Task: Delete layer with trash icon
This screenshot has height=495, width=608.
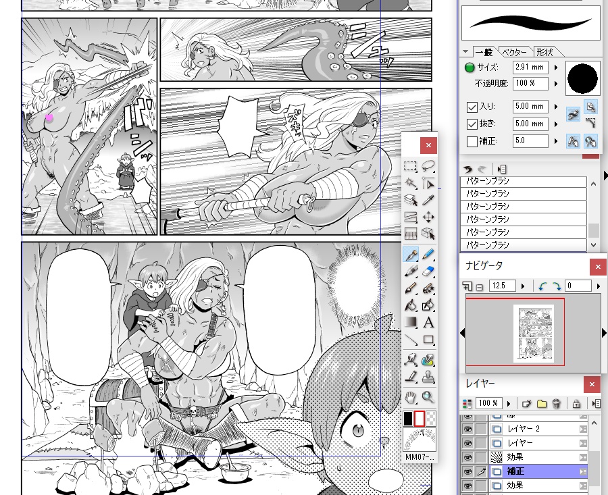Action: pyautogui.click(x=556, y=404)
